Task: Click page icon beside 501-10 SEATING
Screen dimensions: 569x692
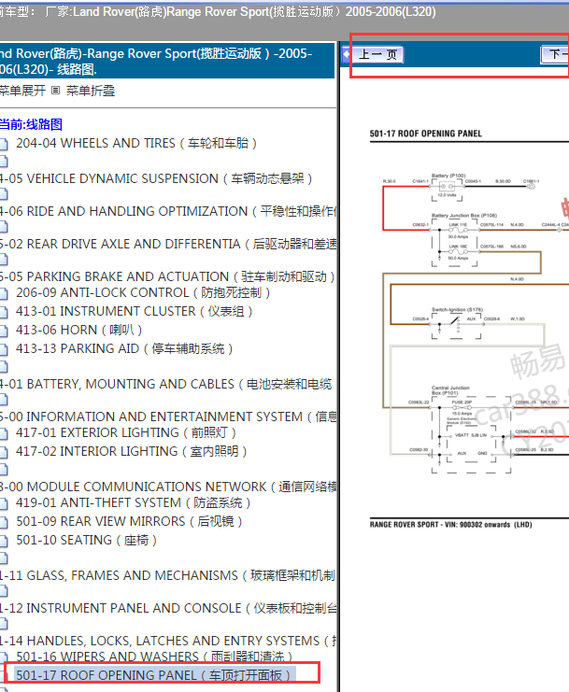Action: point(4,541)
